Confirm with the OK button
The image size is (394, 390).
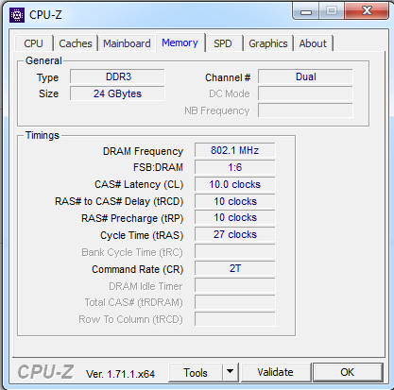pos(348,373)
